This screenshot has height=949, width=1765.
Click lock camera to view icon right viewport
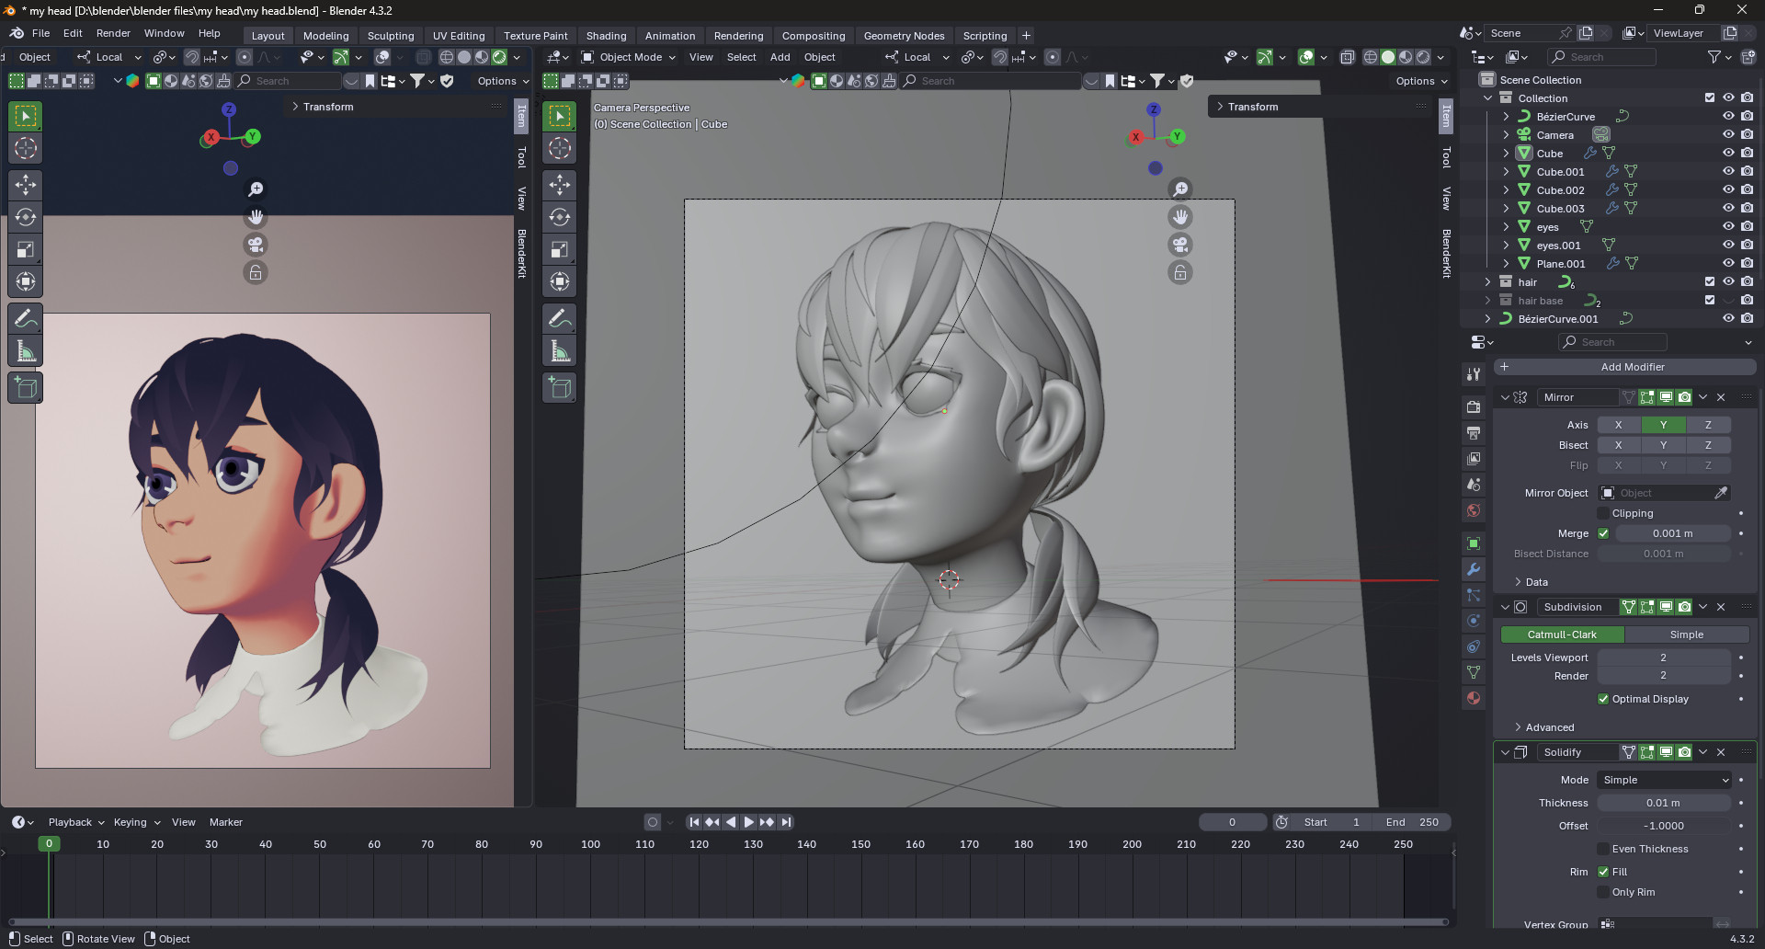click(x=1180, y=273)
